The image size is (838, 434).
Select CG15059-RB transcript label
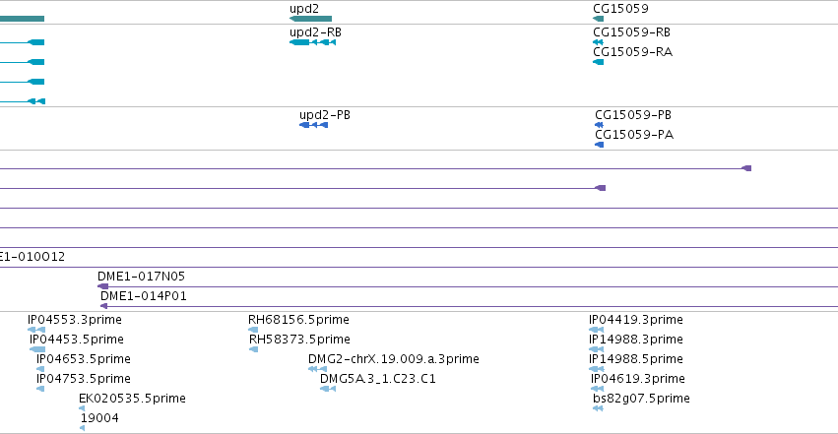click(632, 32)
